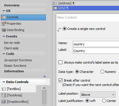Click the Label field containing Country

tap(96, 51)
